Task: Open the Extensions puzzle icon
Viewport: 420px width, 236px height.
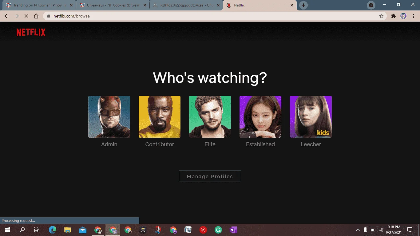Action: 394,16
